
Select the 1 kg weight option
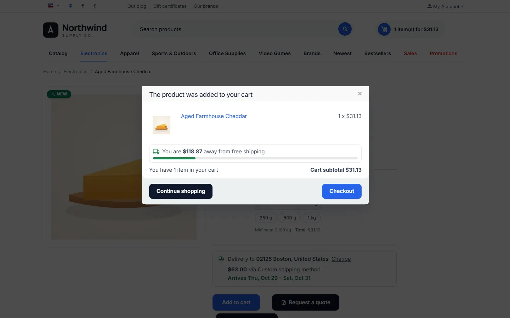pos(312,218)
